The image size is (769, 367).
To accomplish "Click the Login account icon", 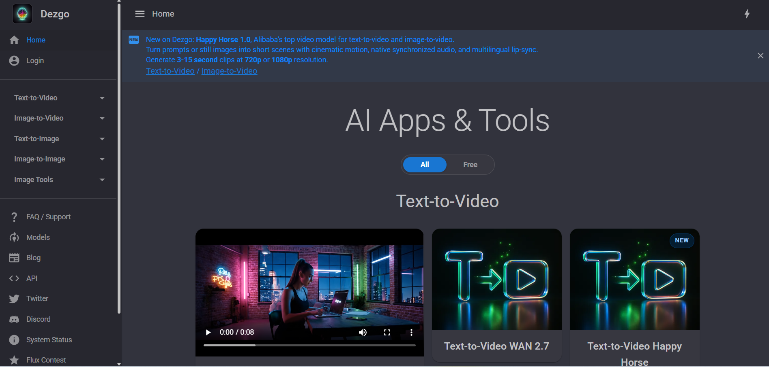I will pyautogui.click(x=14, y=61).
